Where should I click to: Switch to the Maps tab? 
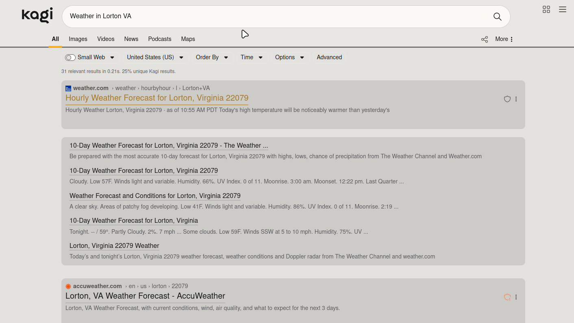188,39
